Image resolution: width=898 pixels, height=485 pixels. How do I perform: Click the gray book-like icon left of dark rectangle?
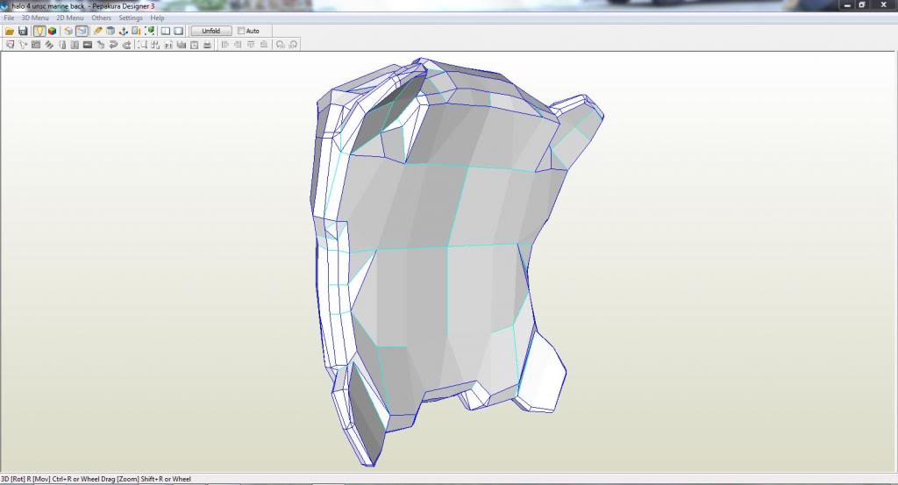tap(75, 45)
